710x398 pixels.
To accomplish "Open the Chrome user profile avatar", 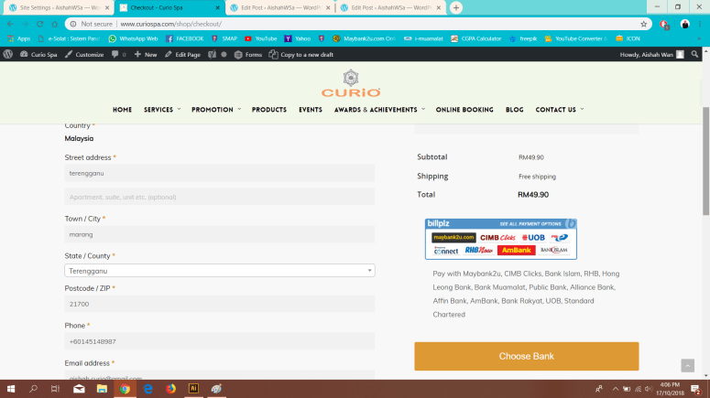I will (684, 24).
